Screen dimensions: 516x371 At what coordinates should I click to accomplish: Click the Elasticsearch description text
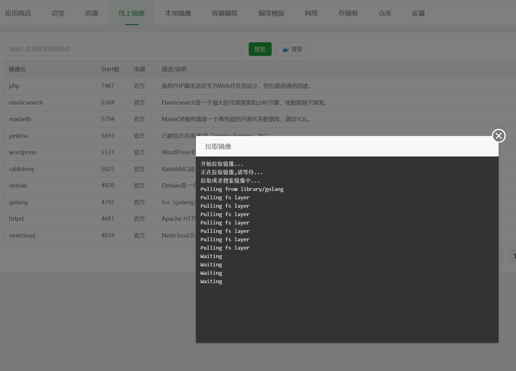[245, 102]
